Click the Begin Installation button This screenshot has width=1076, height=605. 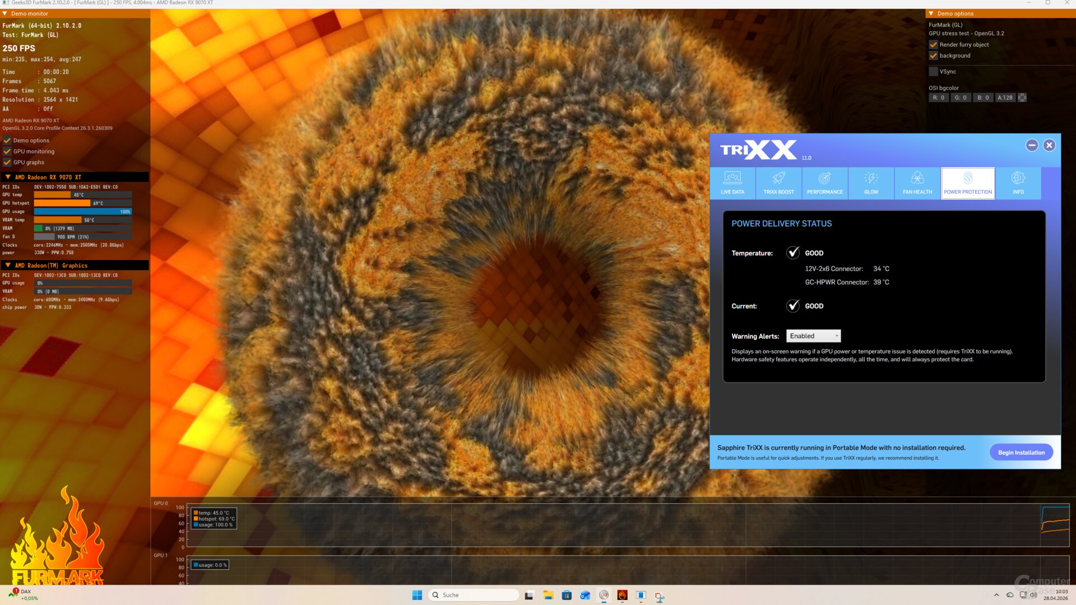click(1021, 453)
